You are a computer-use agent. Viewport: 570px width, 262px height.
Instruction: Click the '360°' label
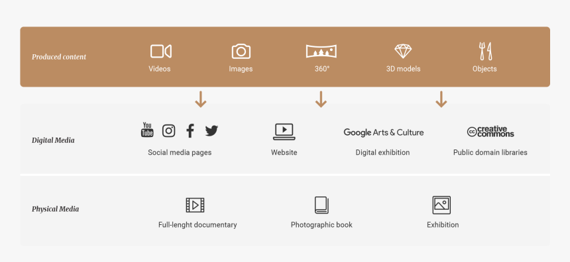[322, 69]
